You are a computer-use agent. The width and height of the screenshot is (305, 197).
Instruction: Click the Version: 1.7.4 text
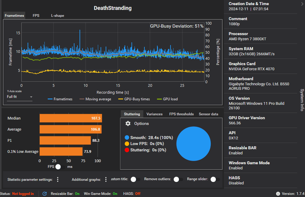point(293,194)
